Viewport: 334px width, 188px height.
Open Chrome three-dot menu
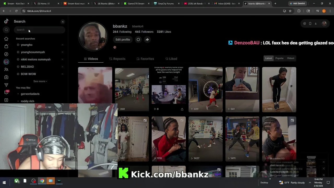pos(330,11)
